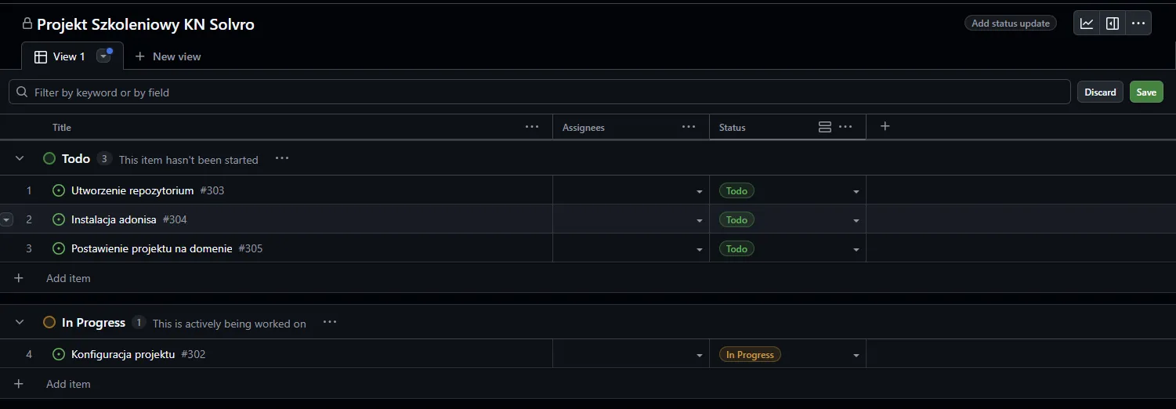
Task: Discard the view changes
Action: (x=1099, y=92)
